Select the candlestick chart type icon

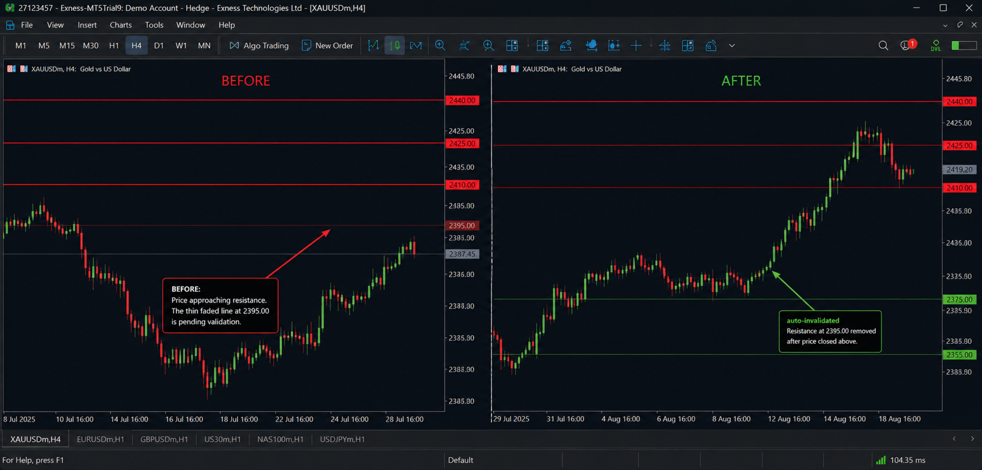[395, 45]
